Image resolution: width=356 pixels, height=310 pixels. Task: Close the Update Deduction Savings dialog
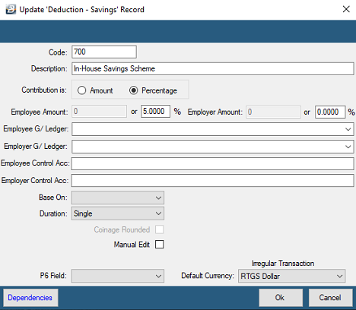point(346,9)
